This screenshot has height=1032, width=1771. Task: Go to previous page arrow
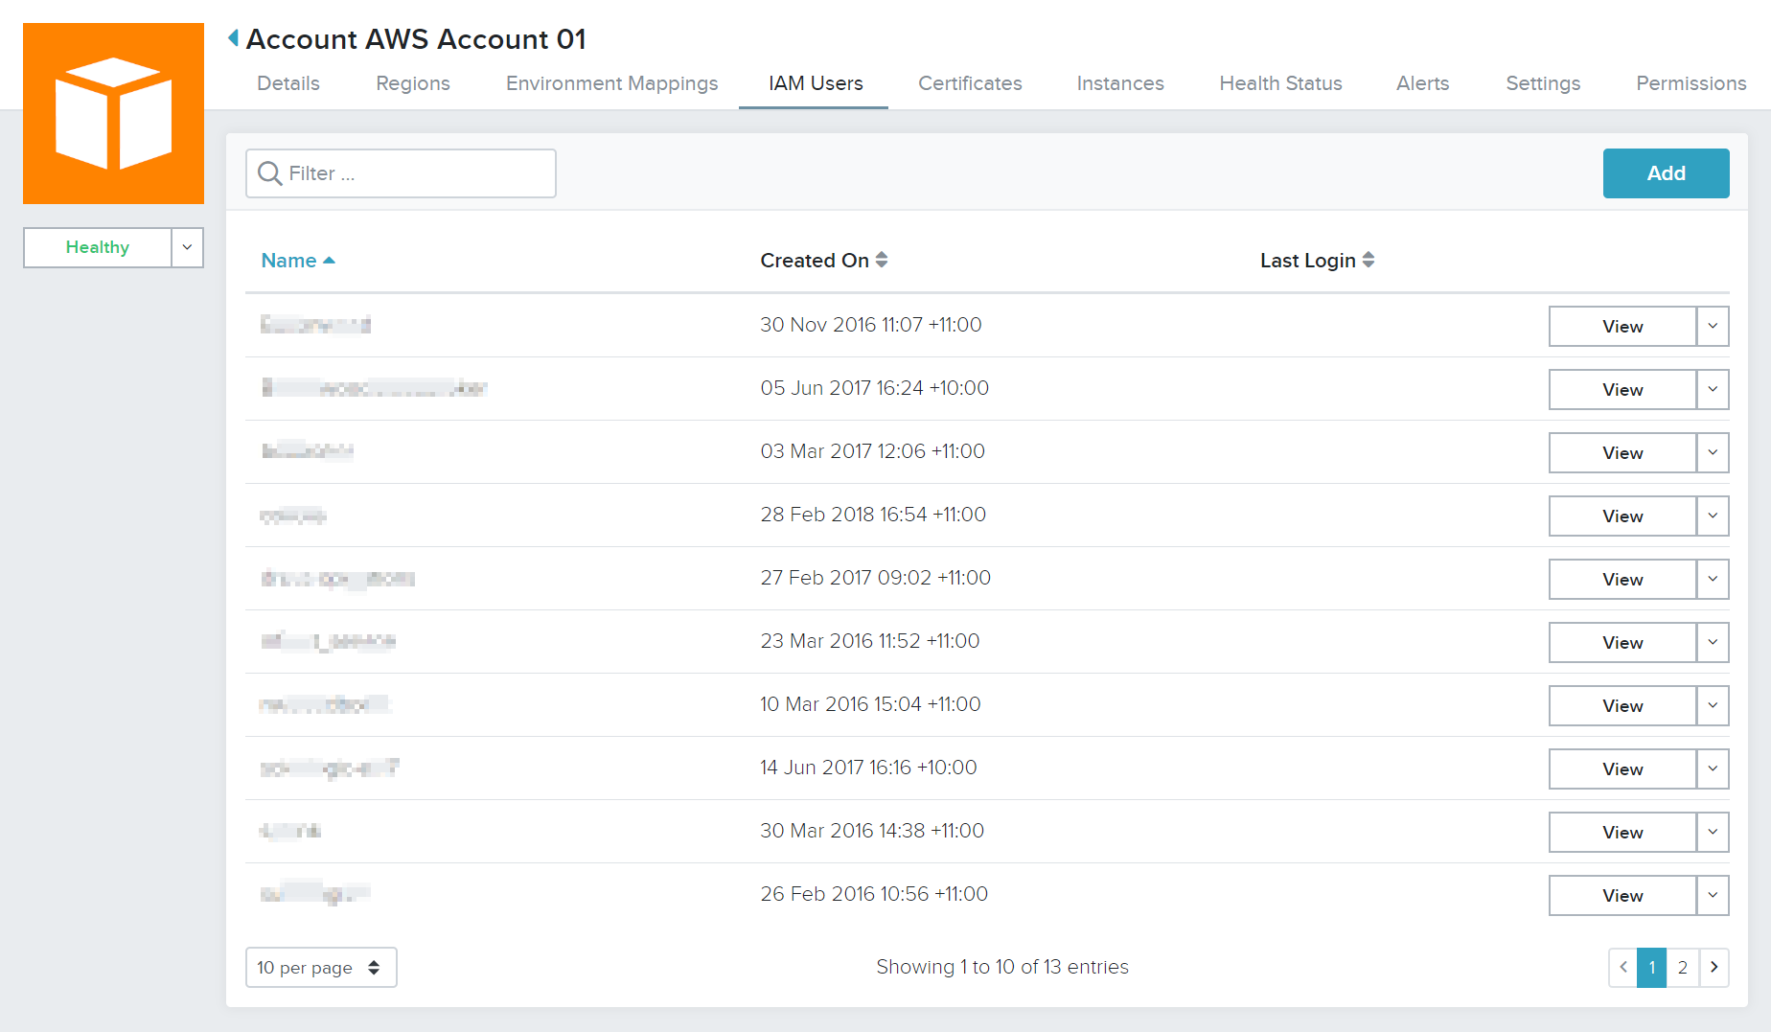[1623, 967]
